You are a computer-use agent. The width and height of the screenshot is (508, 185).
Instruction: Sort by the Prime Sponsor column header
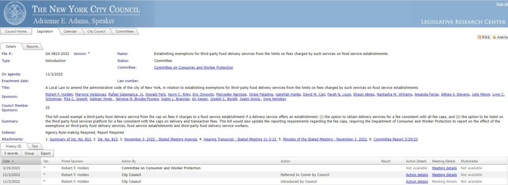72,161
